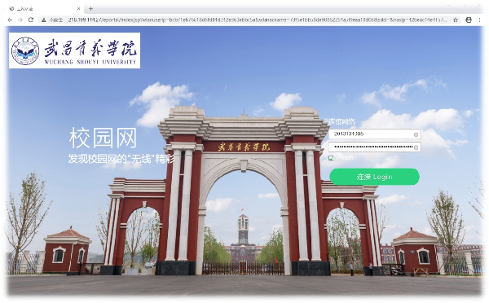Toggle the remember password checkbox
This screenshot has height=303, width=489.
(x=331, y=158)
